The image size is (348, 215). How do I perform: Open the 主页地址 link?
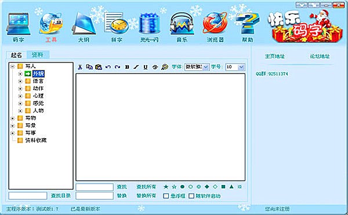click(275, 56)
